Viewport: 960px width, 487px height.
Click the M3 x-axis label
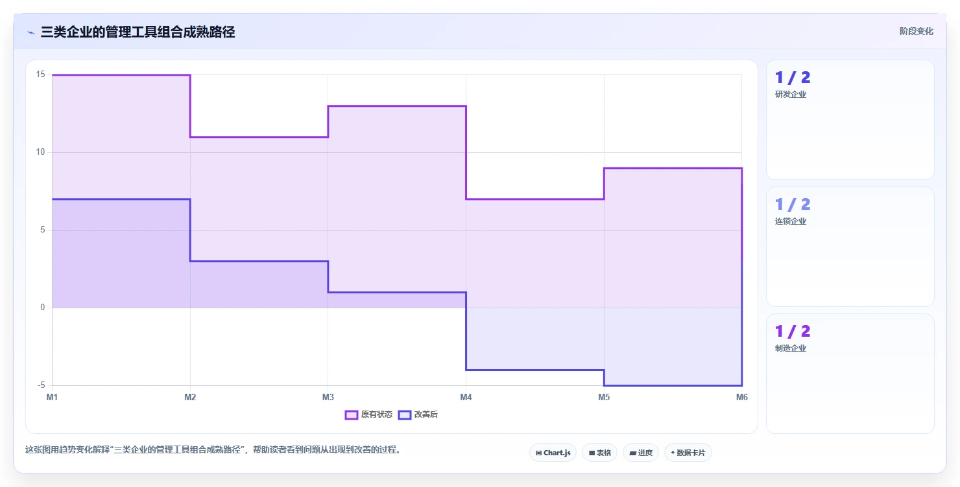point(328,397)
